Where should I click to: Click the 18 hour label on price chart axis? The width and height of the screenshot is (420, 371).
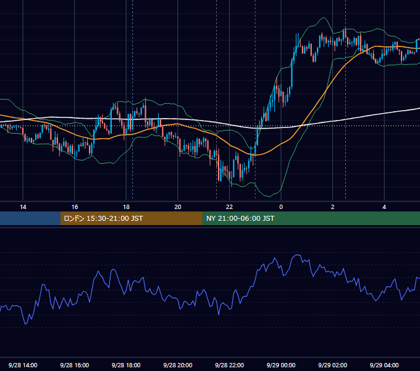click(126, 207)
